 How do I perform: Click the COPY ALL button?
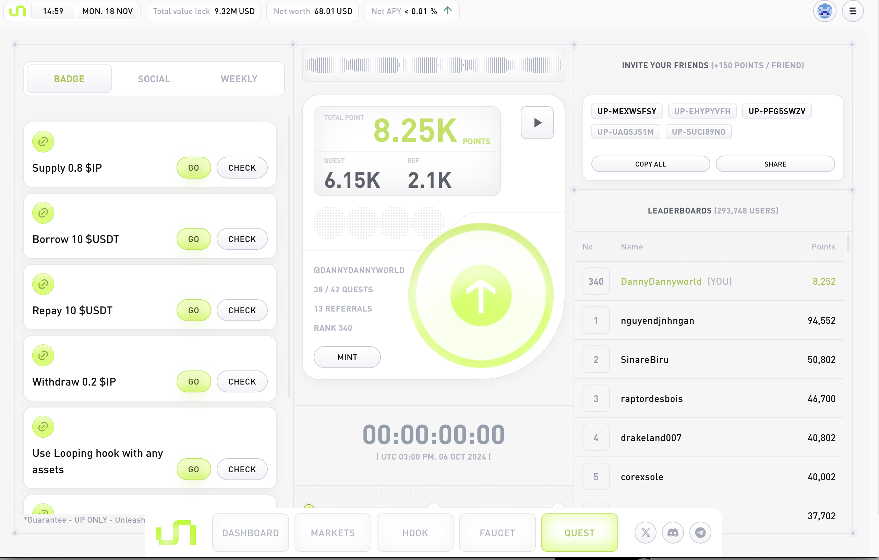650,164
